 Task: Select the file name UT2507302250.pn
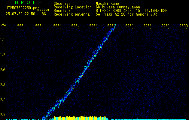pyautogui.click(x=22, y=8)
